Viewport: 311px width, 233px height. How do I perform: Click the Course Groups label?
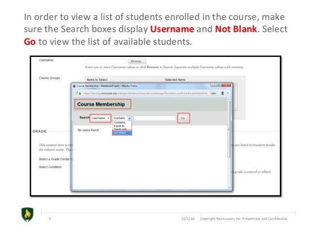coord(49,78)
